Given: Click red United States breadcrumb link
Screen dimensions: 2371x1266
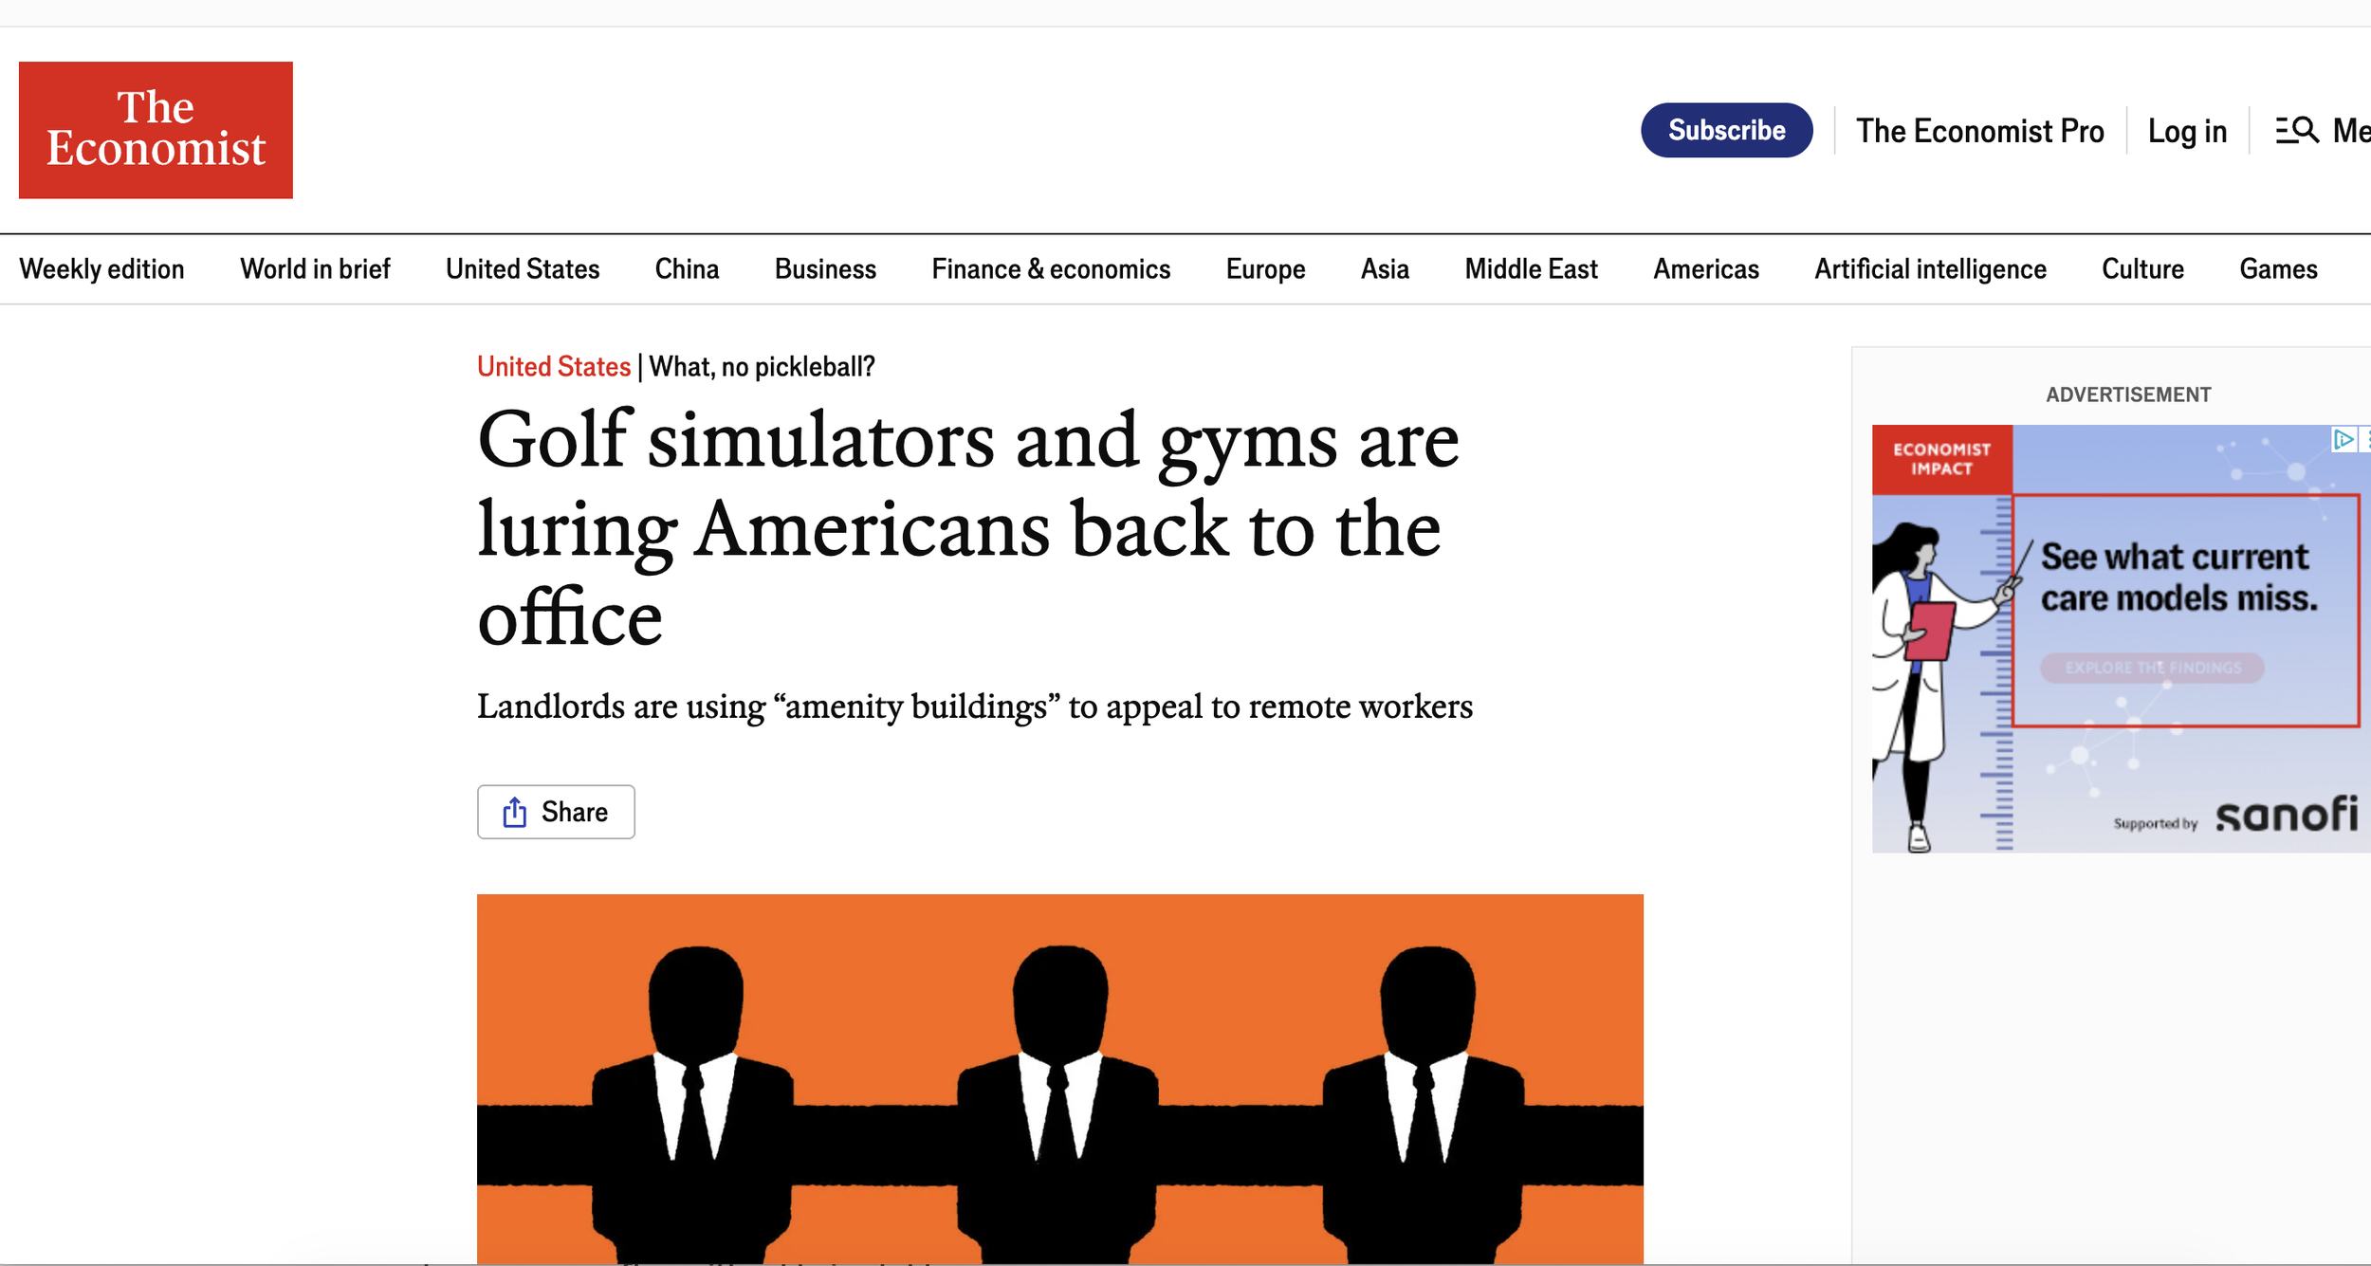Looking at the screenshot, I should pyautogui.click(x=554, y=367).
